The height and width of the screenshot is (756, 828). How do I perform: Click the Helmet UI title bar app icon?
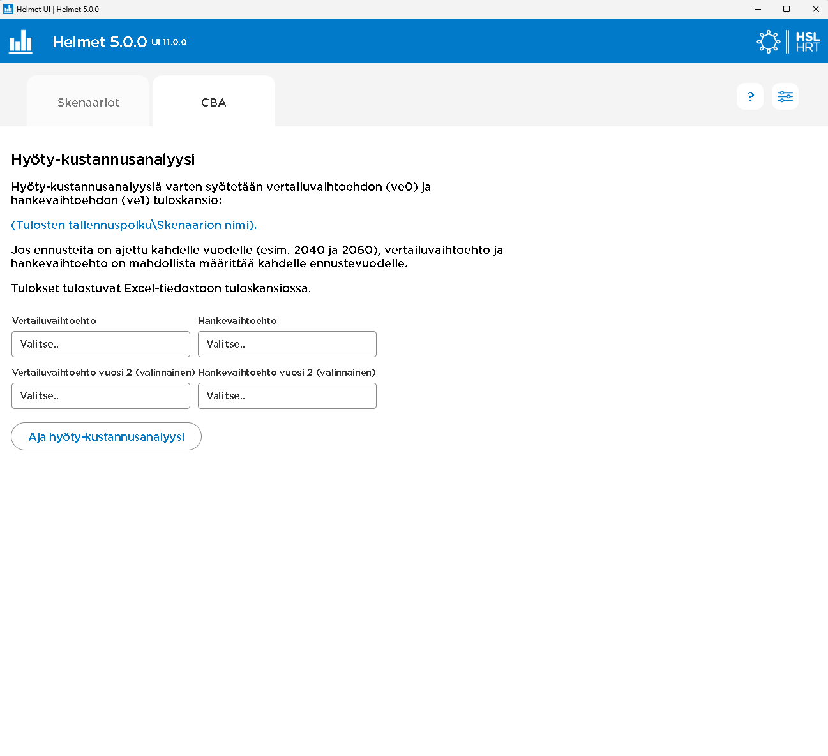(8, 9)
